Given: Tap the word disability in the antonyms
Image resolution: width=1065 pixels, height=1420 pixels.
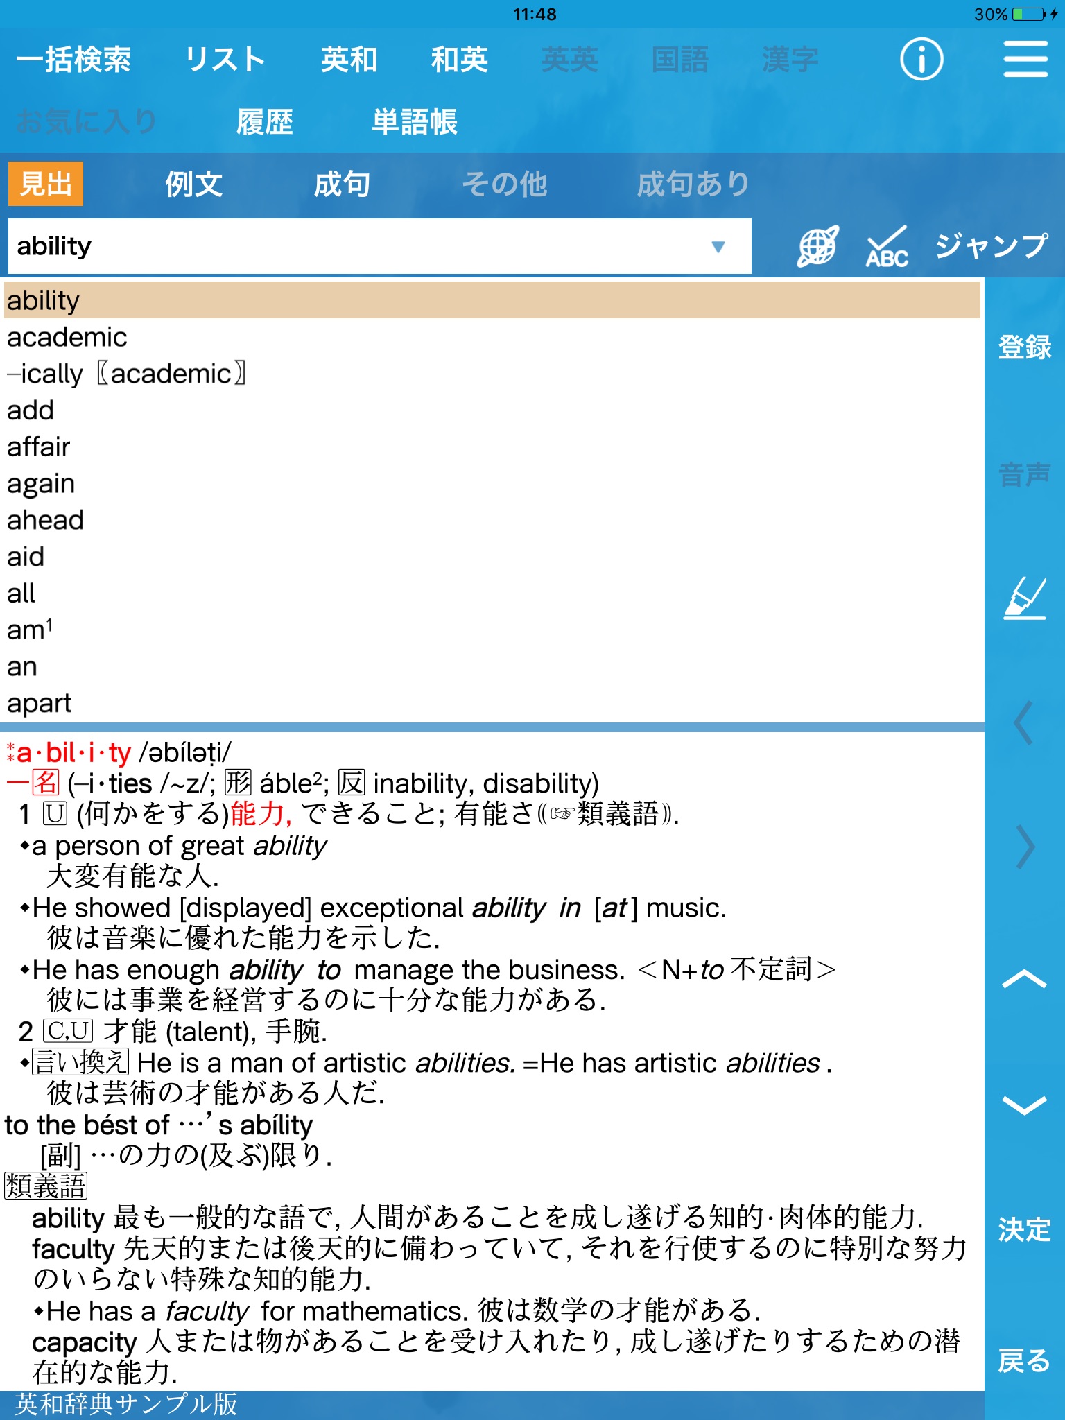Looking at the screenshot, I should tap(537, 783).
